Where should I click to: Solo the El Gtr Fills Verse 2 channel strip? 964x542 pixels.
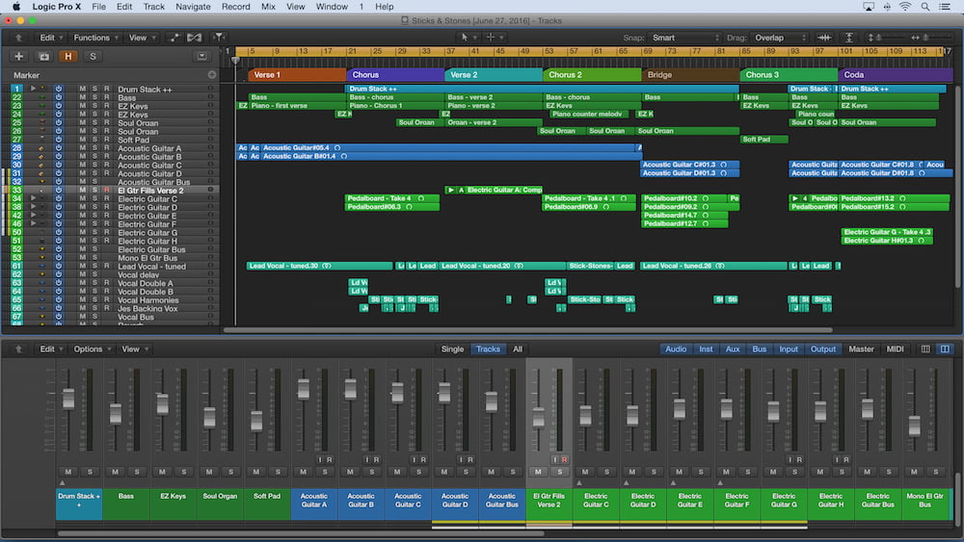tap(559, 472)
